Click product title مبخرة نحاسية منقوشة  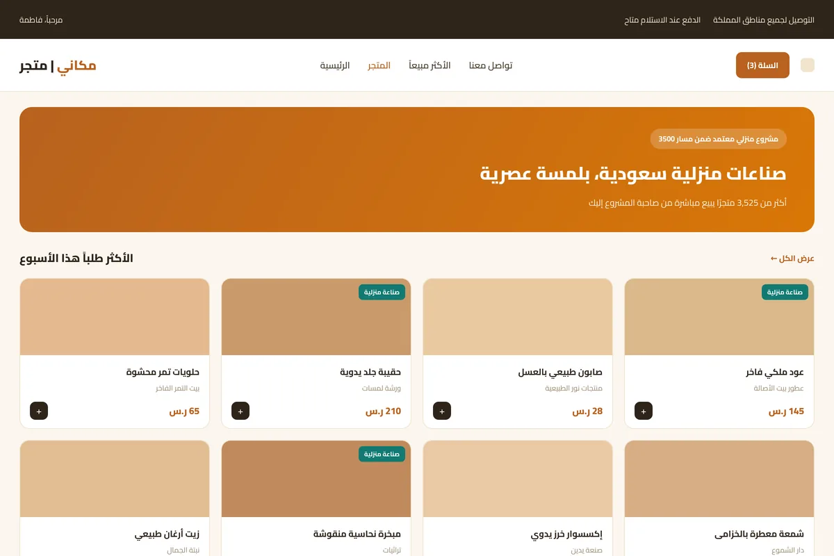(357, 534)
